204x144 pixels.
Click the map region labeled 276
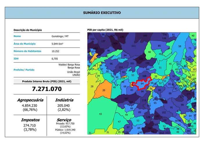point(122,37)
